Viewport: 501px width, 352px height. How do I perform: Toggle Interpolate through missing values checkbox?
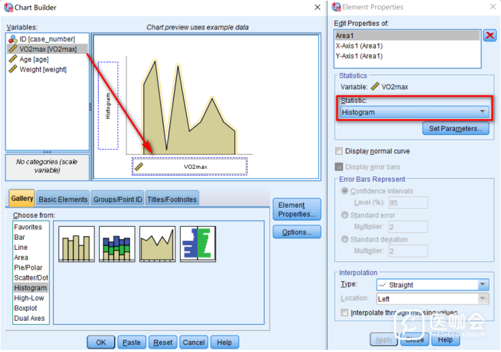(345, 313)
